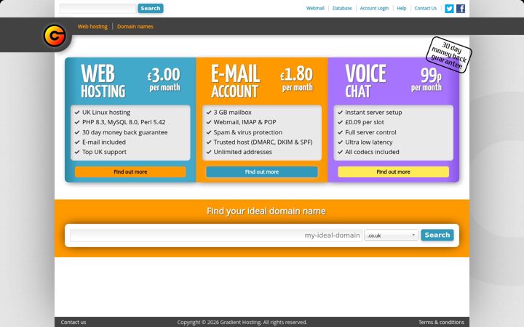Viewport: 524px width, 327px height.
Task: Open the Facebook social icon
Action: [461, 8]
